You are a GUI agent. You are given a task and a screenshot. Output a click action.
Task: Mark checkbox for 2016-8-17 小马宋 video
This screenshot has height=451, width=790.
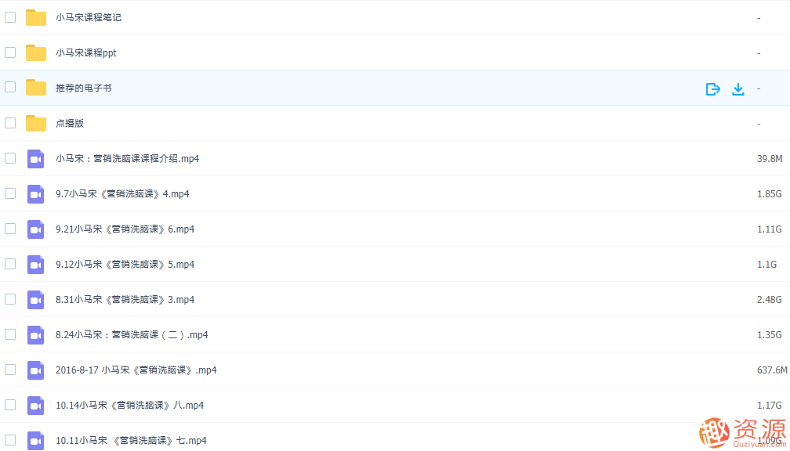point(10,370)
